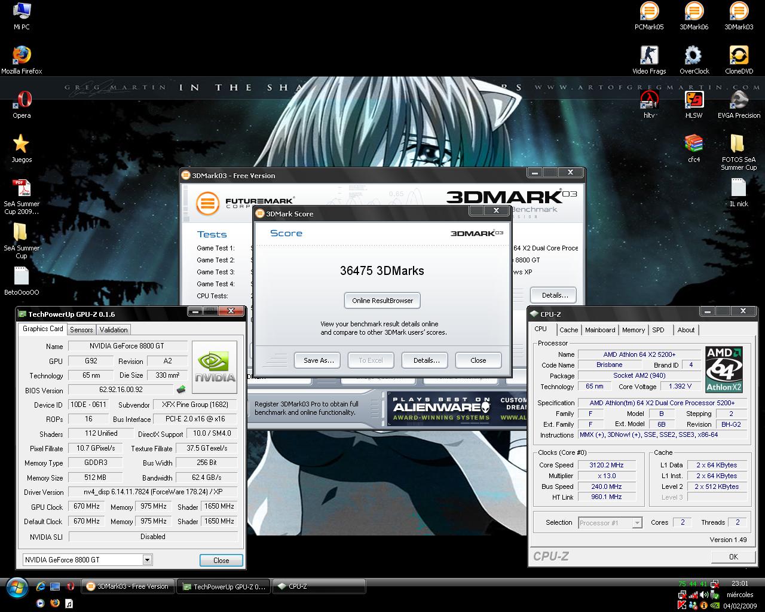765x612 pixels.
Task: Save BIOS with GPU-Z chip icon
Action: coord(180,390)
